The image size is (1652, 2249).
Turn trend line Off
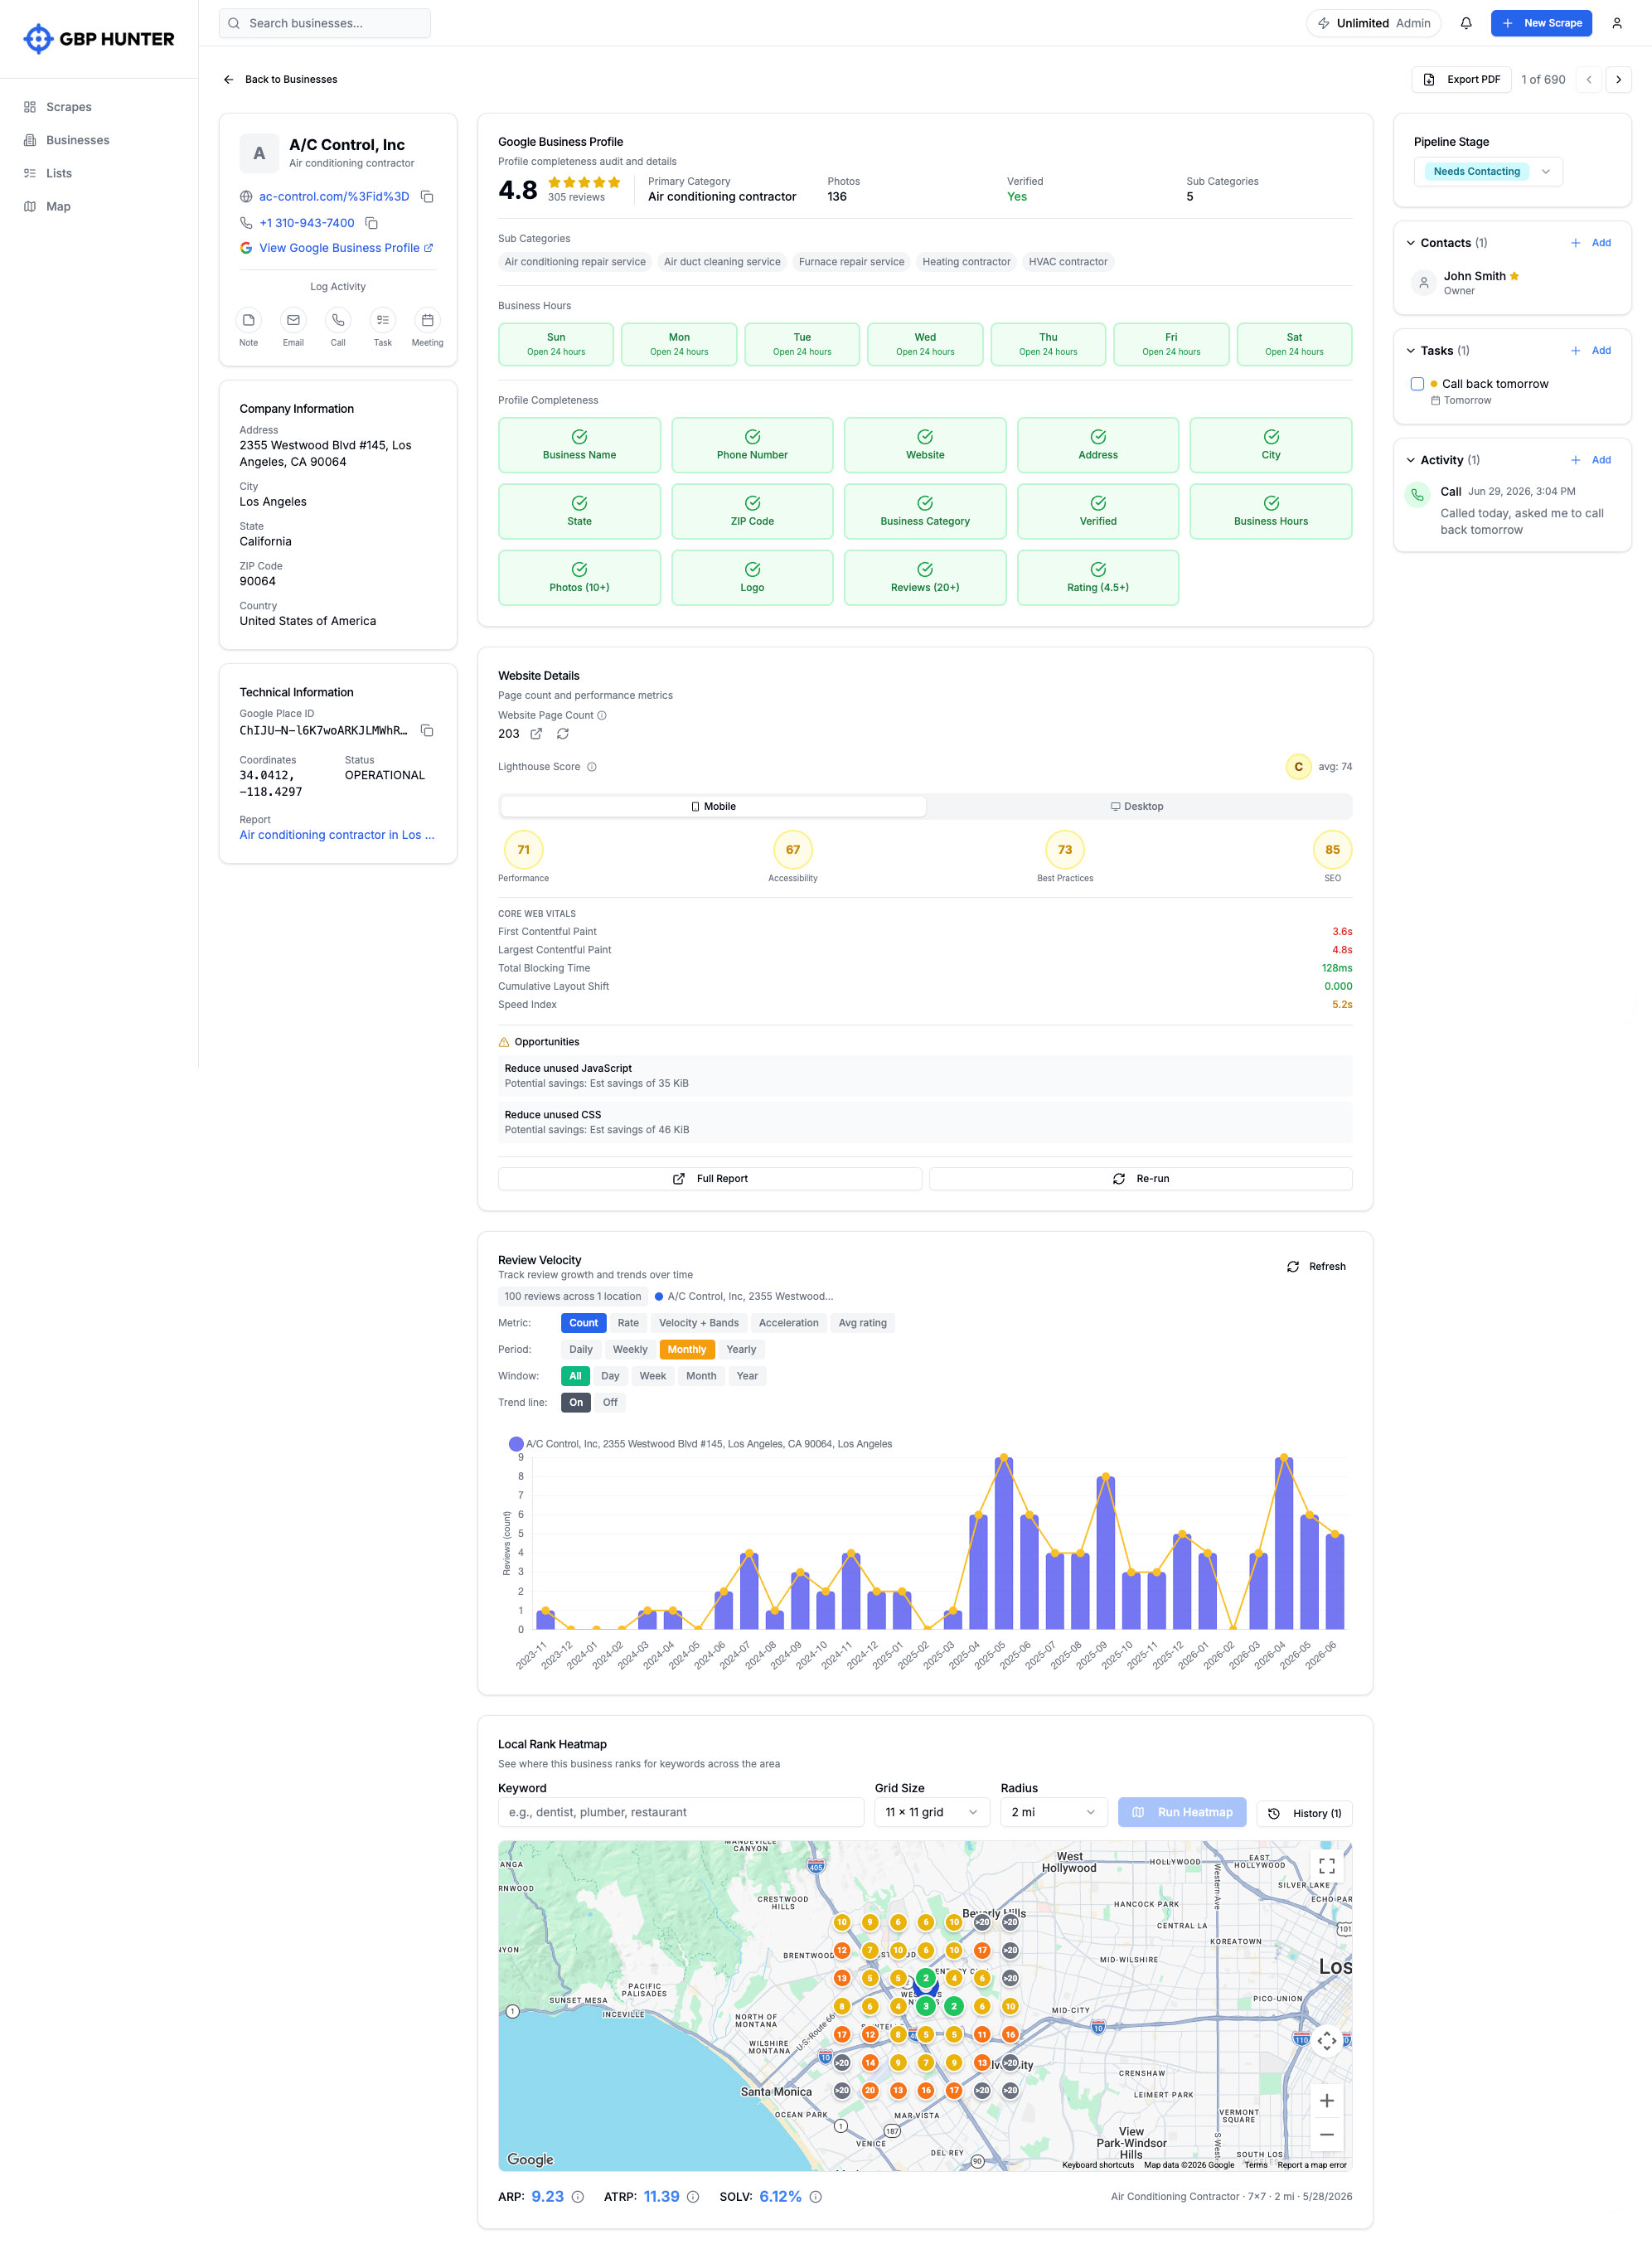[x=610, y=1402]
